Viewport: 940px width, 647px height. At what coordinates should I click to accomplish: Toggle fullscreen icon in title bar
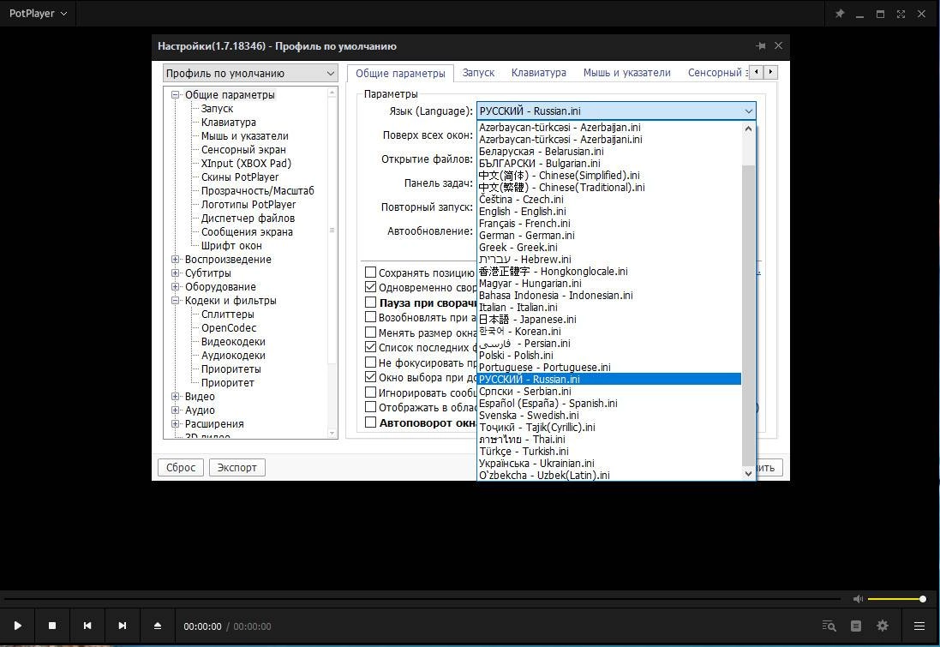(x=901, y=13)
